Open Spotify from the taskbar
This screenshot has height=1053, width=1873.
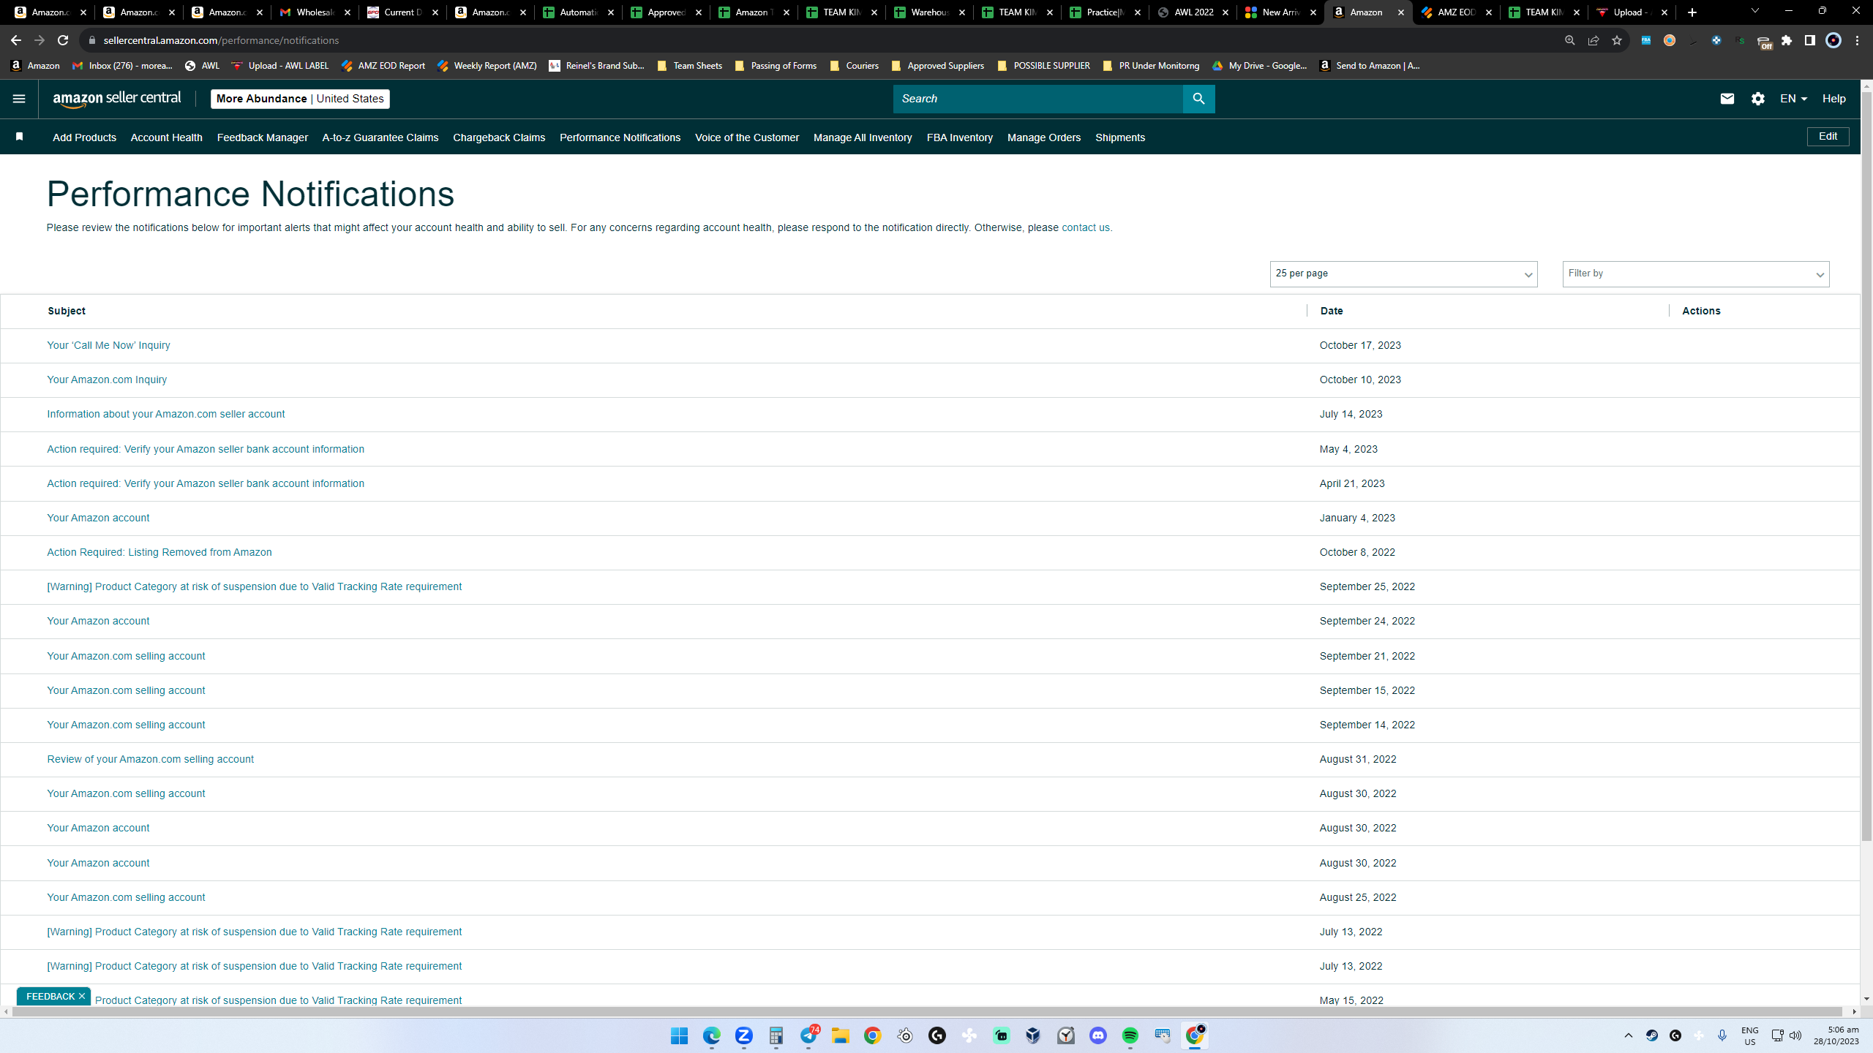click(x=1130, y=1035)
